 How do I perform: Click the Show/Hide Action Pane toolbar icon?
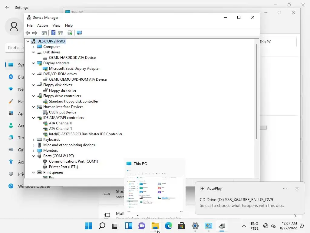click(x=61, y=33)
